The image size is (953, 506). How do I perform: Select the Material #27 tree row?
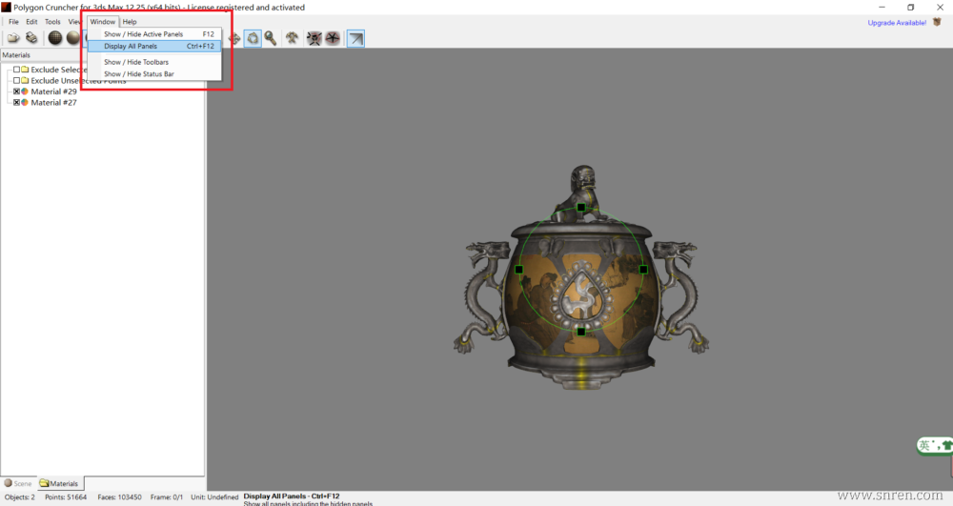pyautogui.click(x=54, y=103)
